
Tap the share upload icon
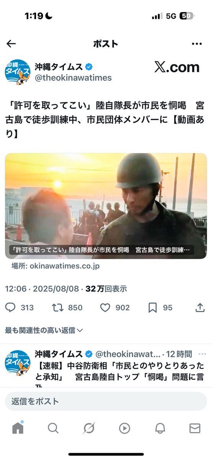200,307
